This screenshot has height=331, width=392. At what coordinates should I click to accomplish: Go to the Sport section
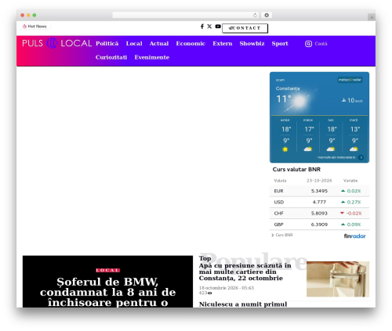coord(280,44)
